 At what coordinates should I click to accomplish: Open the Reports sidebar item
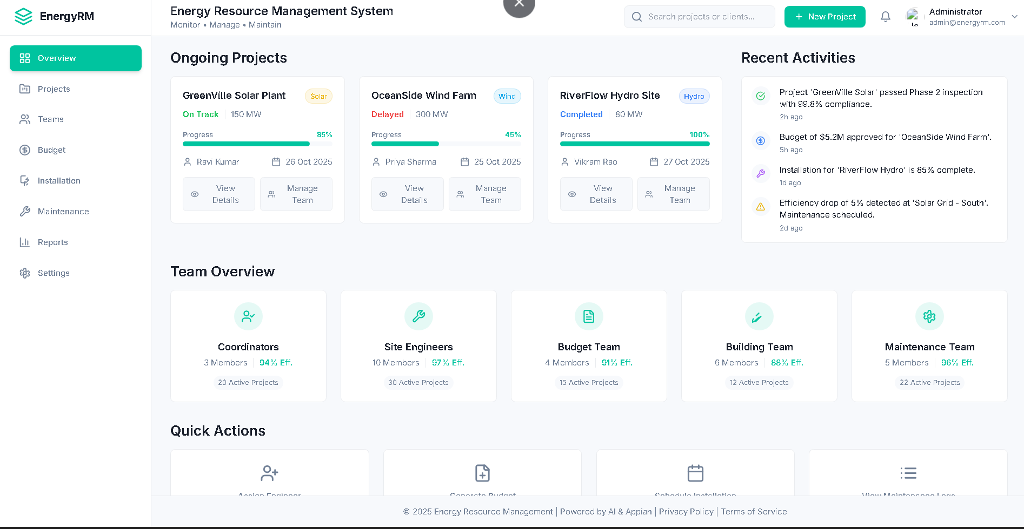coord(52,242)
